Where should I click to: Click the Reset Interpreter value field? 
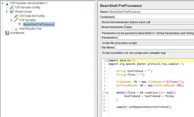(x=159, y=27)
